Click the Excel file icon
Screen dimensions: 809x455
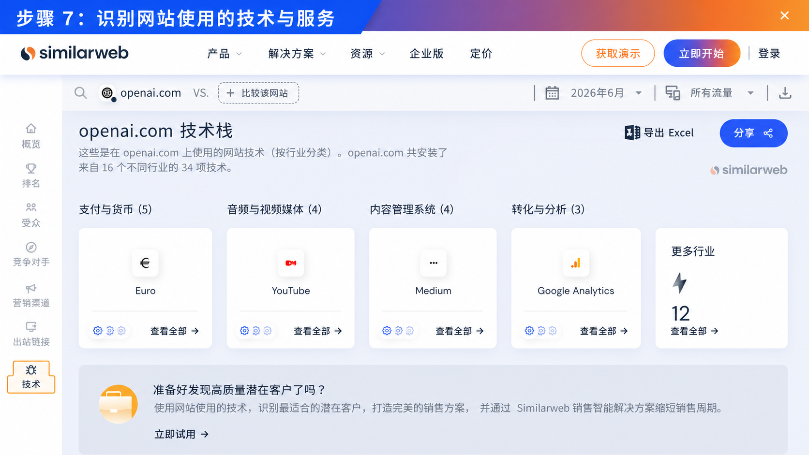click(x=632, y=132)
